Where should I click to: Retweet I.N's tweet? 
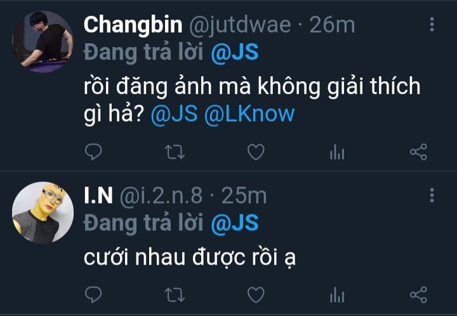point(175,294)
